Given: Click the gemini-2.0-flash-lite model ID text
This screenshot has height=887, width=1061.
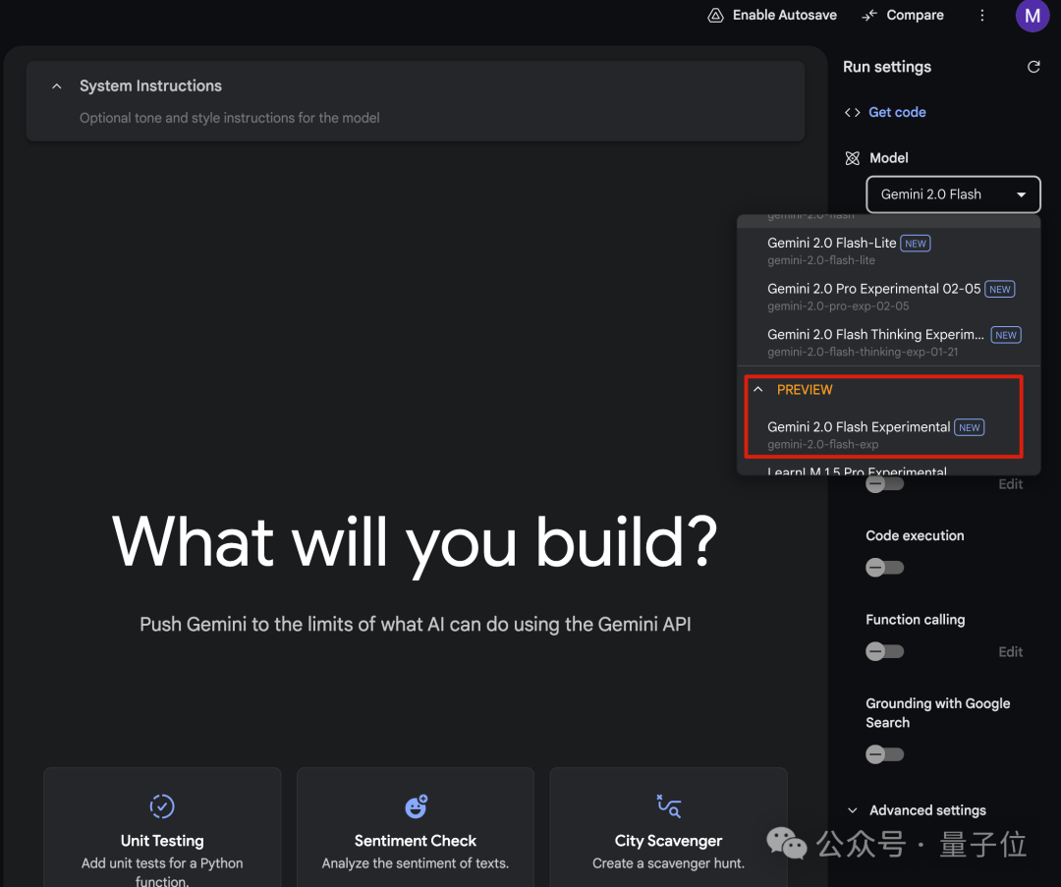Looking at the screenshot, I should point(820,260).
